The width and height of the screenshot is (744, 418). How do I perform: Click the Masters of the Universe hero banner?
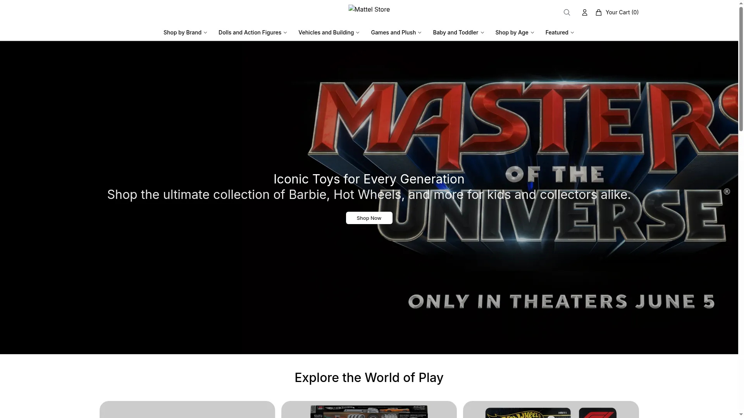point(369,197)
